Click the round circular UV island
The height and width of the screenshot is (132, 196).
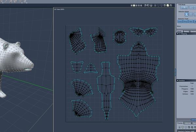(x=120, y=37)
